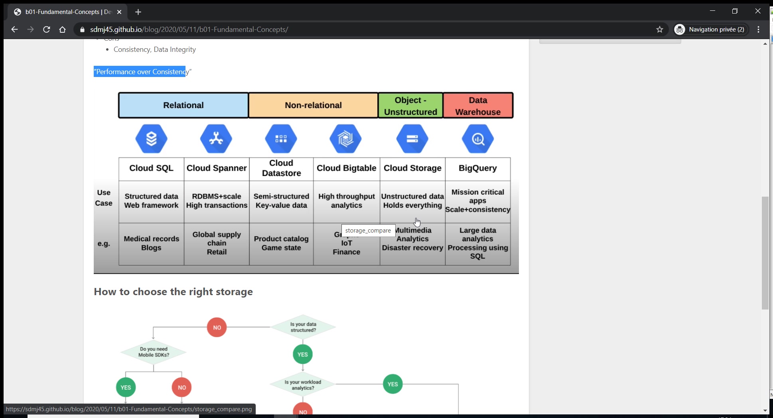Click the Cloud SQL table cell

[152, 169]
